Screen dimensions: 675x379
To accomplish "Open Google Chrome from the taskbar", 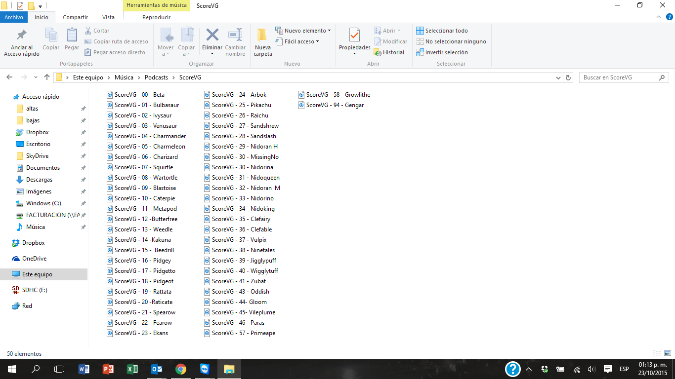I will point(181,369).
